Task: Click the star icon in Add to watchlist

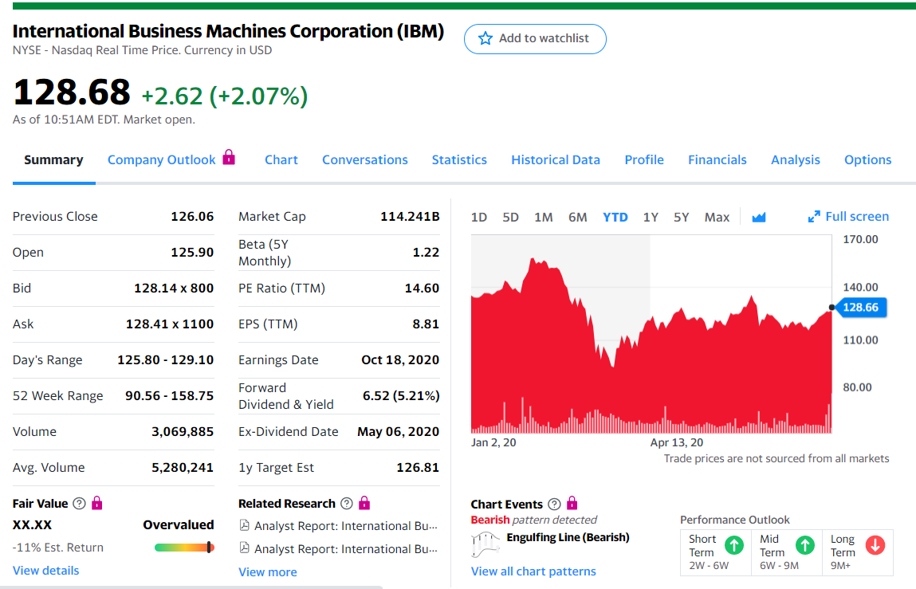Action: pos(485,38)
